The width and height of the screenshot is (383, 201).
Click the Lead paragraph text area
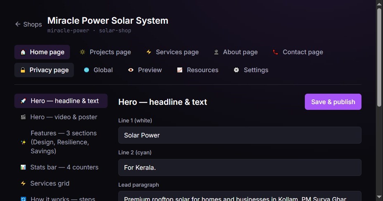(x=240, y=196)
